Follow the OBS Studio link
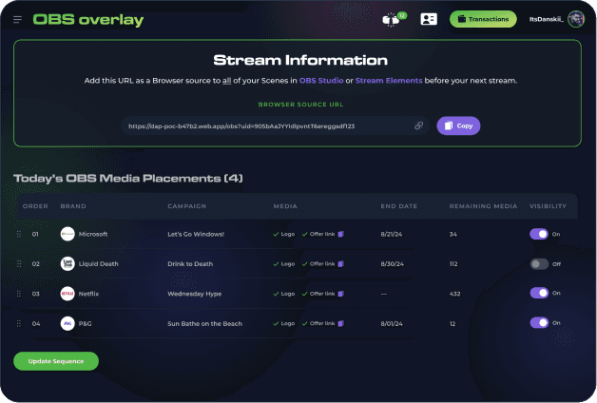Screen dimensions: 597x403 (321, 81)
